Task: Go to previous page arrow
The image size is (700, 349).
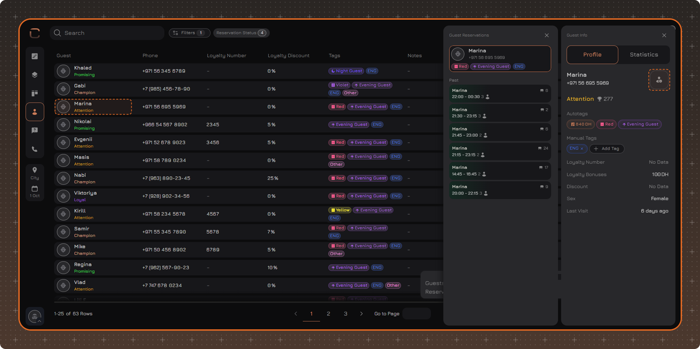Action: tap(296, 313)
